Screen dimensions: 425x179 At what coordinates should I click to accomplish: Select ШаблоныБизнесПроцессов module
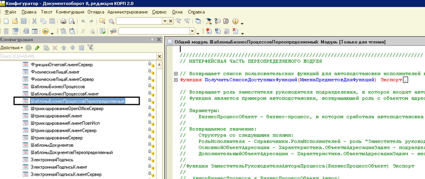click(x=58, y=87)
